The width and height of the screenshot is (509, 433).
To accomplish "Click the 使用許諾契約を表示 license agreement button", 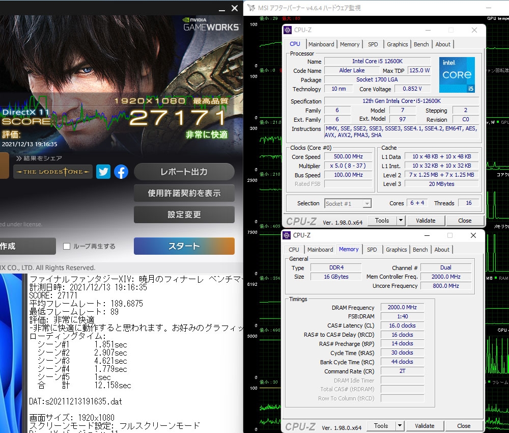I will [x=184, y=193].
